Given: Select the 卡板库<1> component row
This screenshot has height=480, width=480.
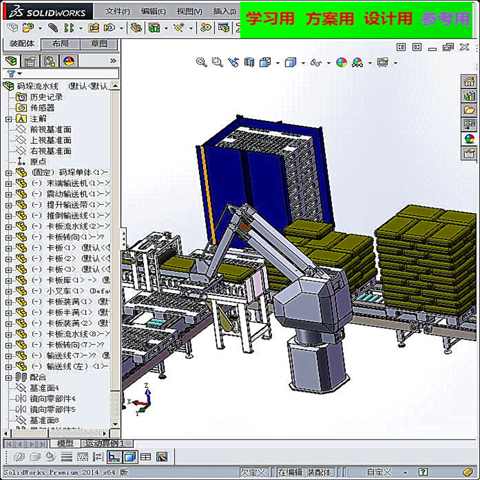Looking at the screenshot, I should pyautogui.click(x=63, y=281).
